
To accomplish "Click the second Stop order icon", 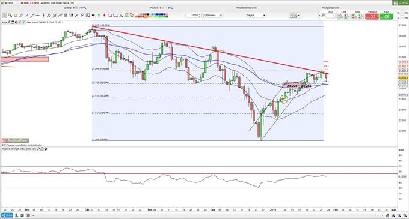I will pos(361,17).
